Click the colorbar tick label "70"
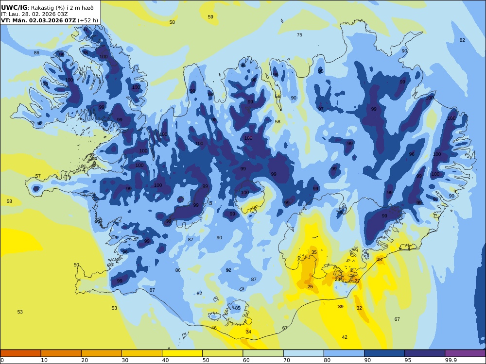The width and height of the screenshot is (486, 364). 287,360
